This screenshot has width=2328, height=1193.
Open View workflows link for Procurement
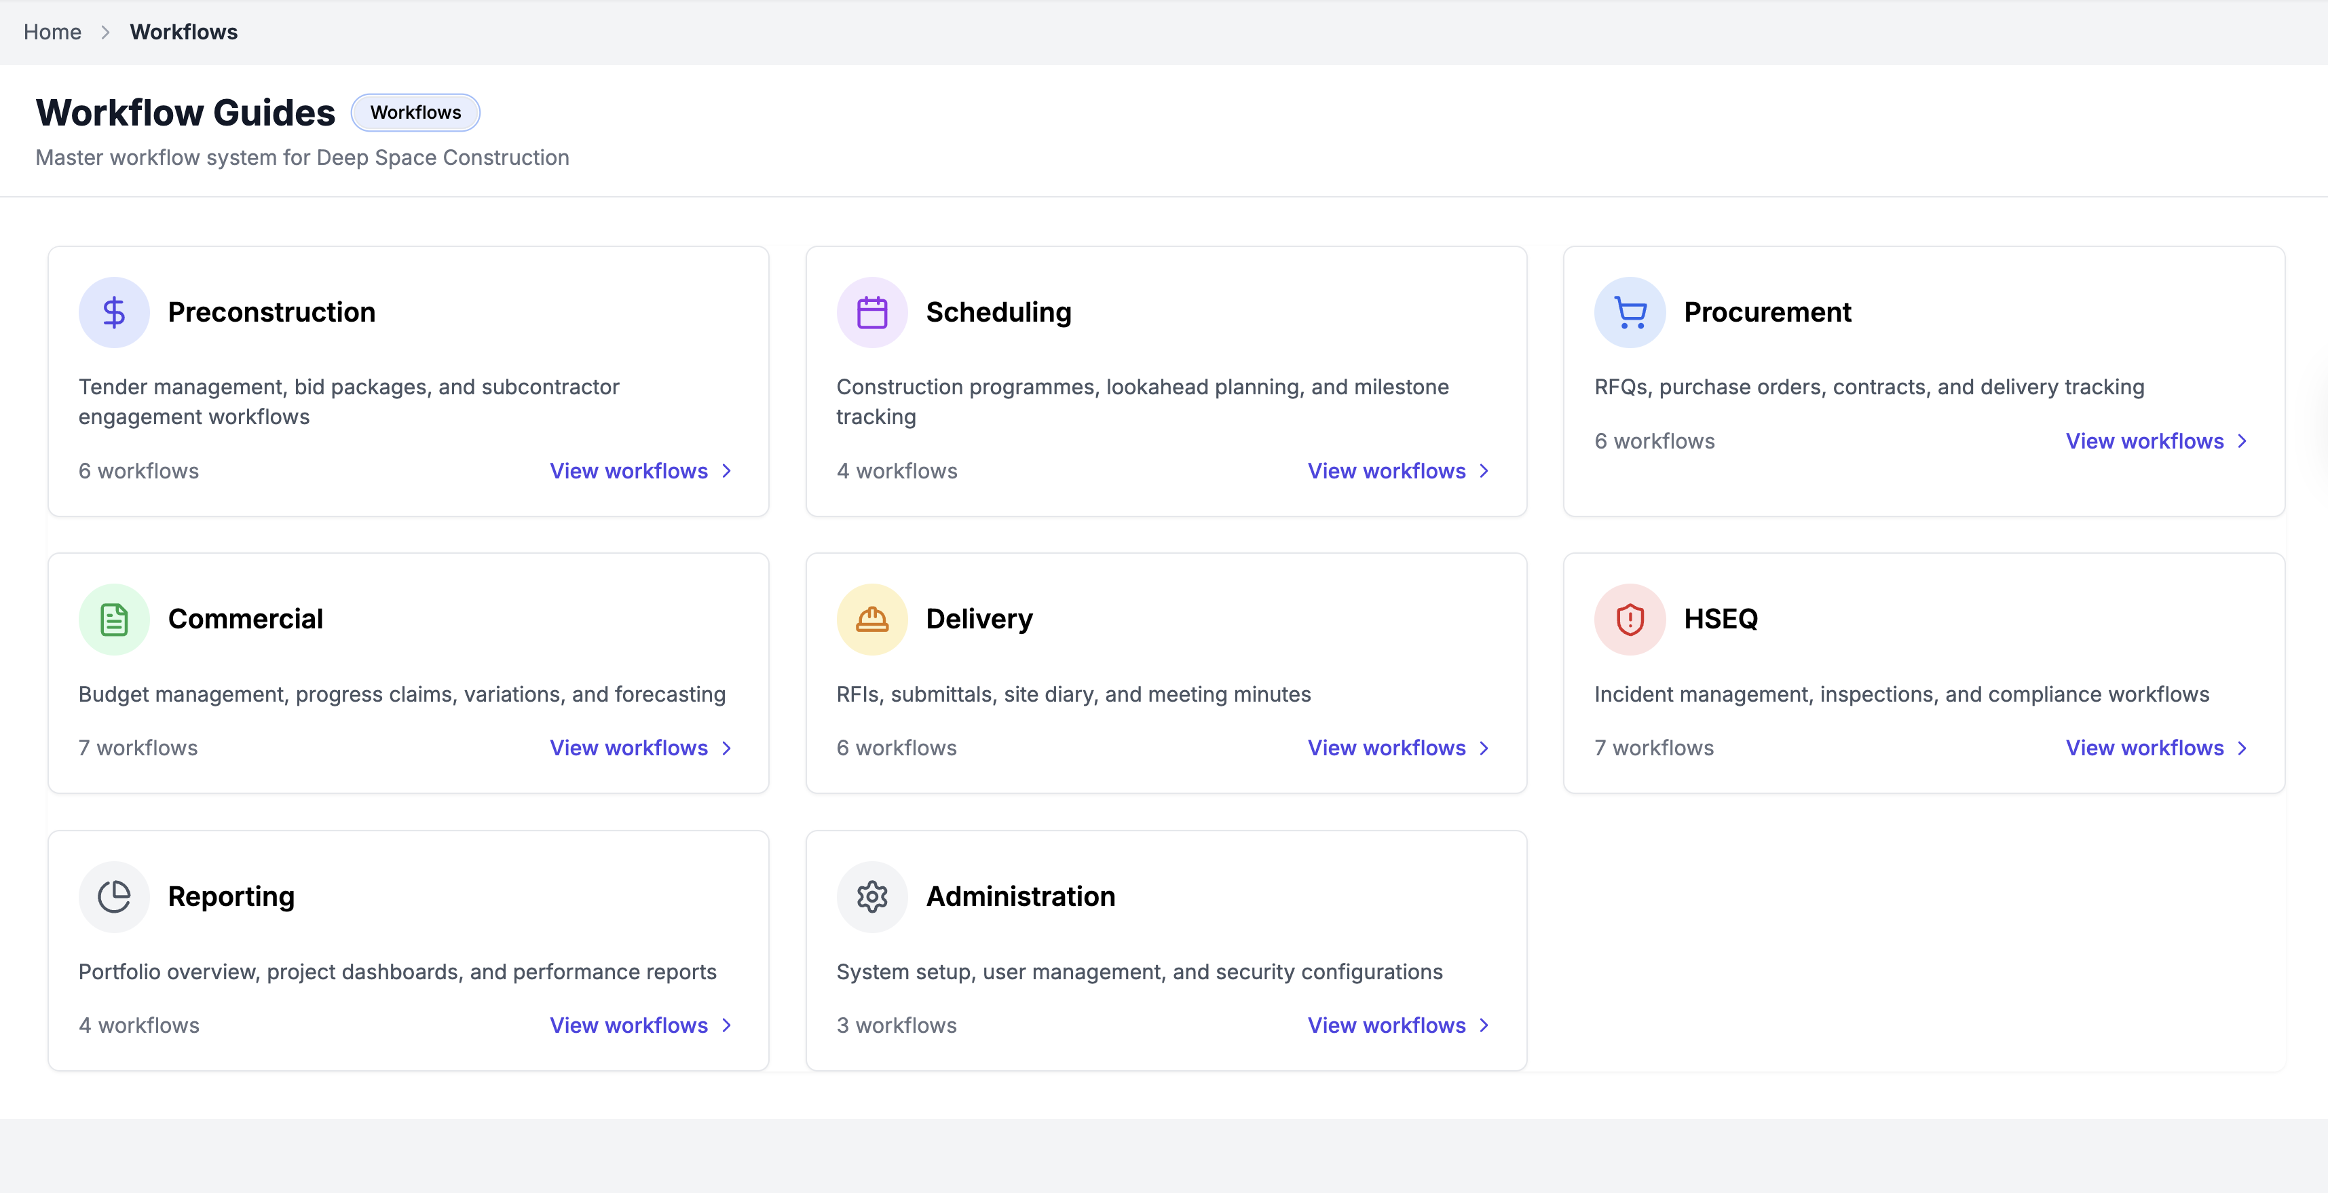coord(2157,441)
